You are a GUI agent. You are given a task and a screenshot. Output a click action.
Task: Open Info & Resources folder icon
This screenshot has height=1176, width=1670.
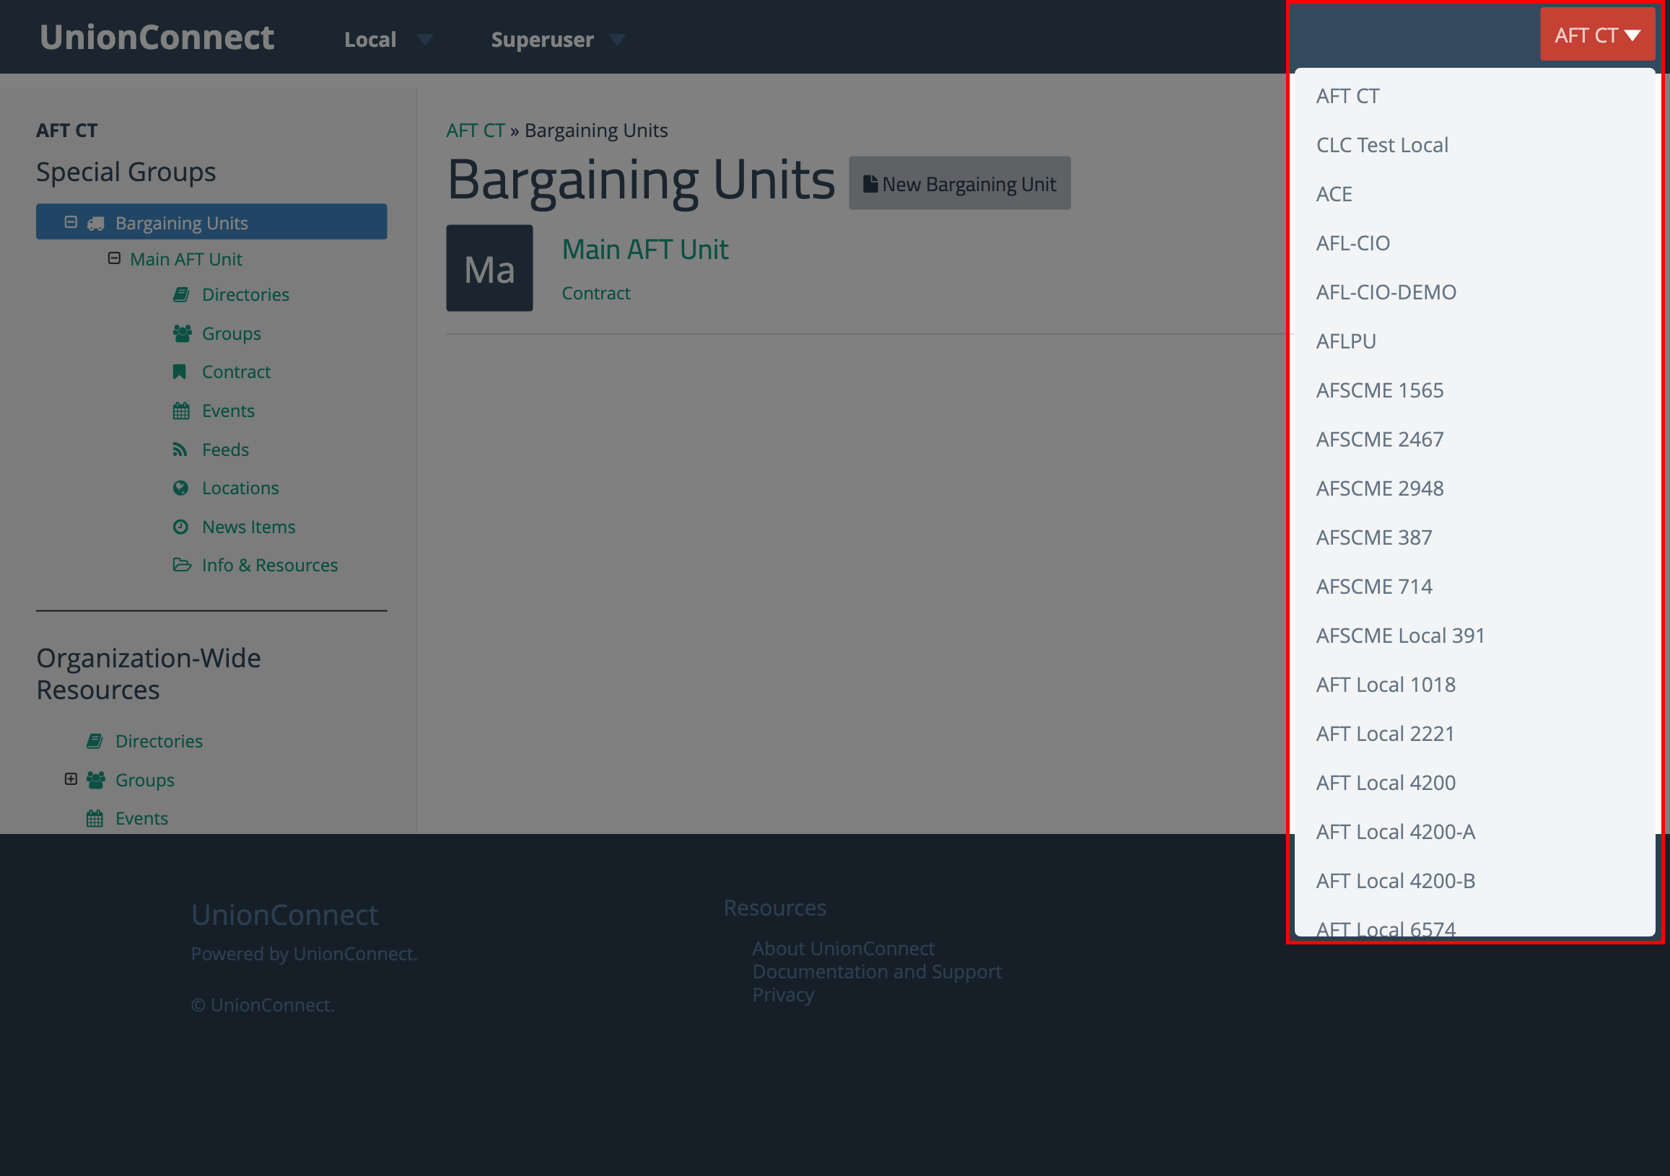[x=182, y=565]
